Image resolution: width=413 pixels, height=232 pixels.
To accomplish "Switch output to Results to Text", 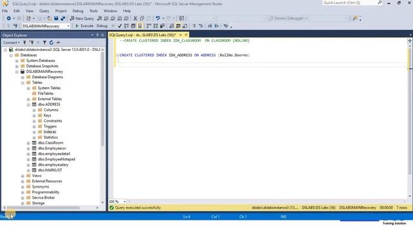I will pos(172,26).
